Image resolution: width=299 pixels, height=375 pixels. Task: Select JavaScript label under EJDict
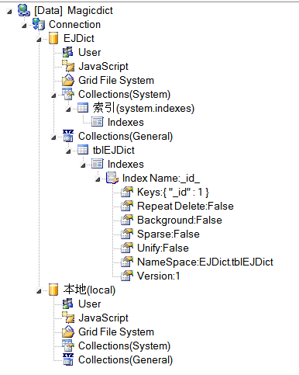103,67
